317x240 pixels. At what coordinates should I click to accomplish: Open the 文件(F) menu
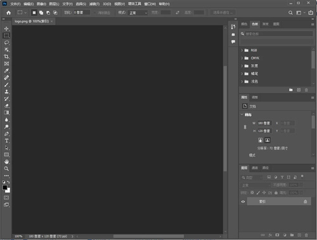[x=15, y=4]
